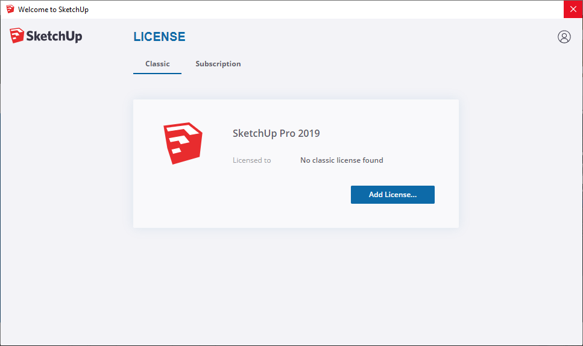
Task: Switch to the Subscription tab
Action: pos(218,64)
